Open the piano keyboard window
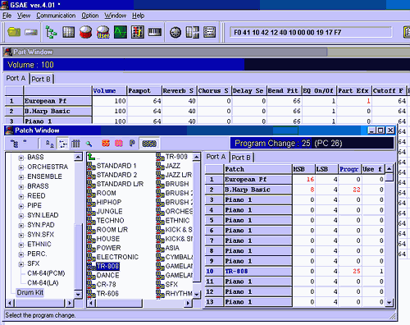The width and height of the screenshot is (410, 325). click(x=155, y=32)
